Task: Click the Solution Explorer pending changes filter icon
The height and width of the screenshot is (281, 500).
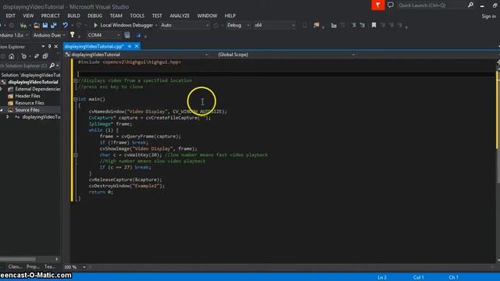Action: point(24,56)
